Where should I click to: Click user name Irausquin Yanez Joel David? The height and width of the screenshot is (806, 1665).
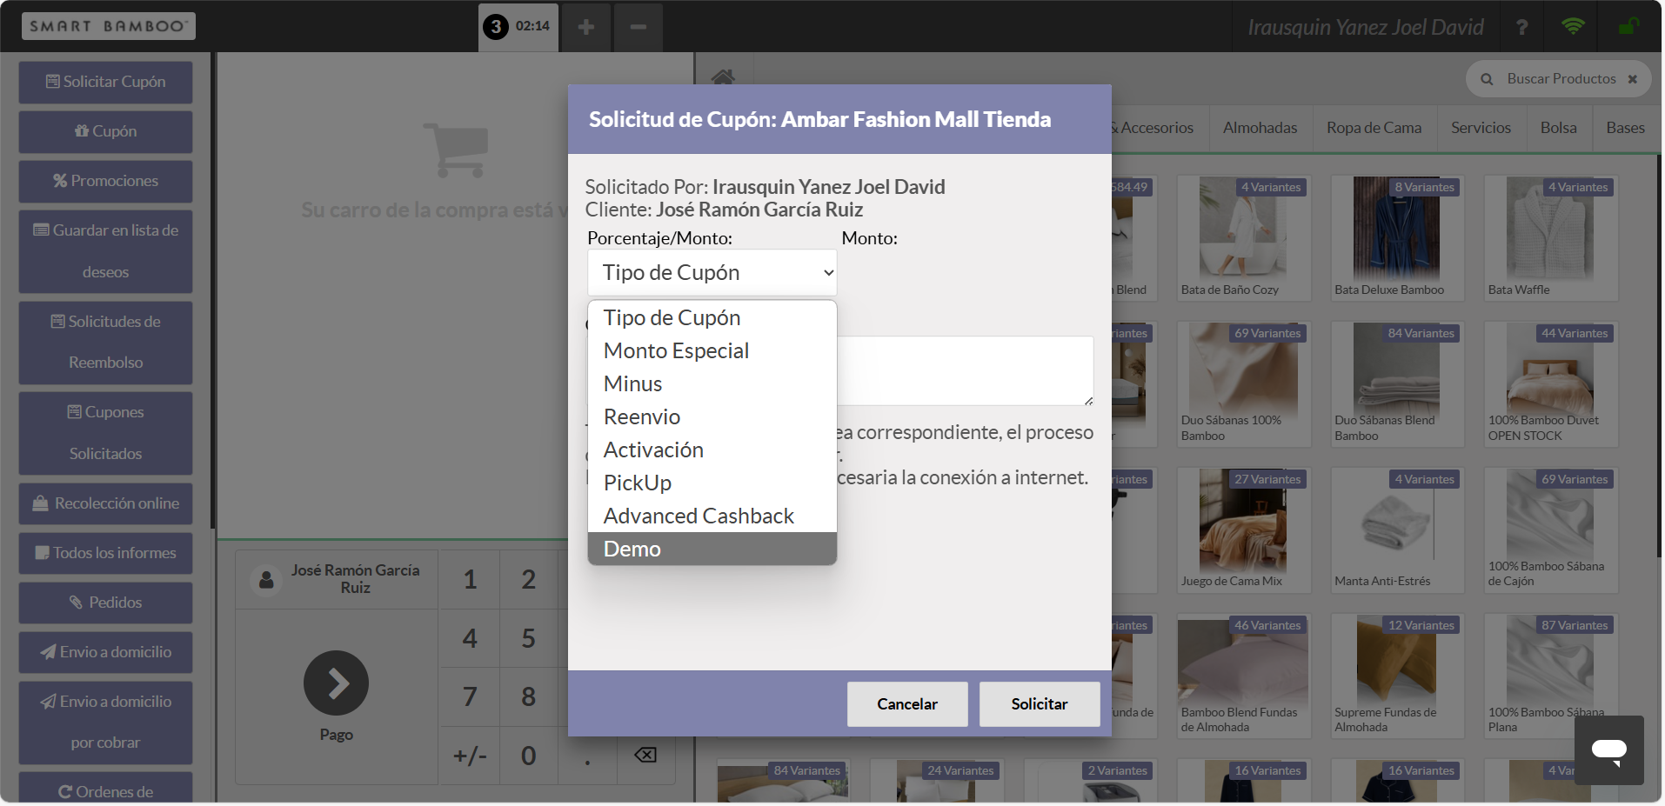(1366, 27)
